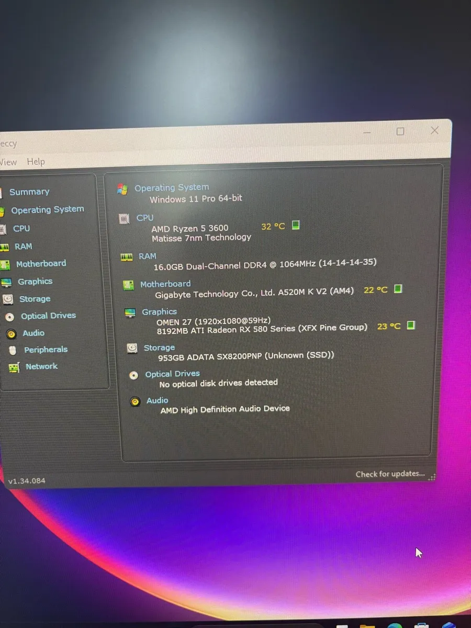
Task: Click the Storage icon in summary panel
Action: [x=132, y=348]
